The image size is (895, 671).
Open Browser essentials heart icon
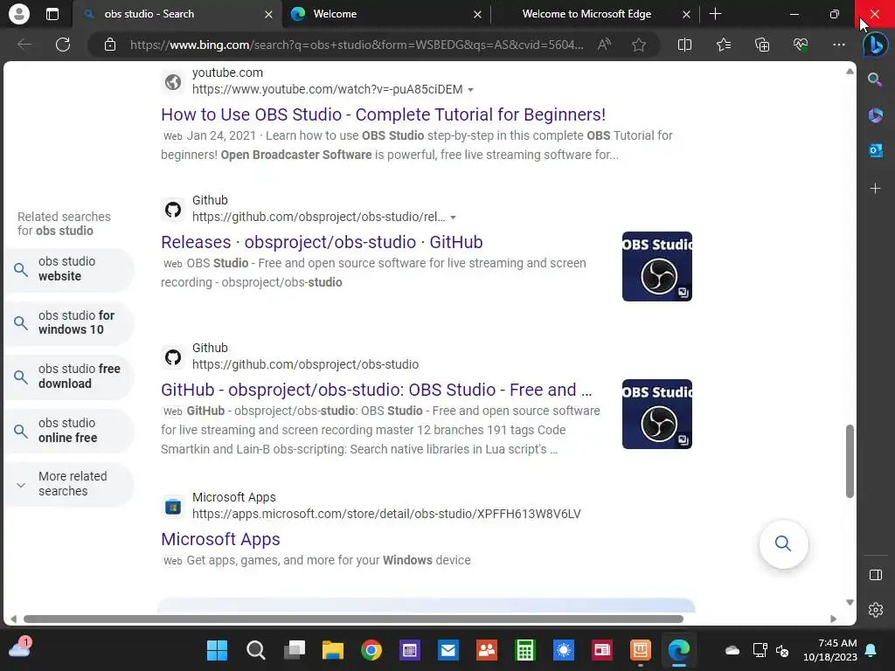[x=801, y=45]
